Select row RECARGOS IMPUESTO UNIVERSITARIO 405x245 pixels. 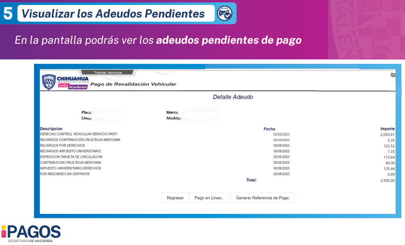[217, 151]
